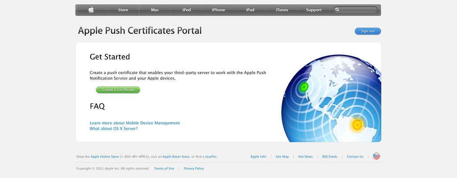Visit the Apple Online Store link
Screen dimensions: 457x178
coord(104,157)
